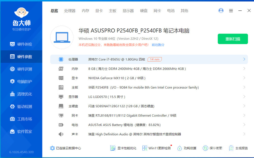
Task: Expand the battery (电池) row arrow
Action: (244, 125)
